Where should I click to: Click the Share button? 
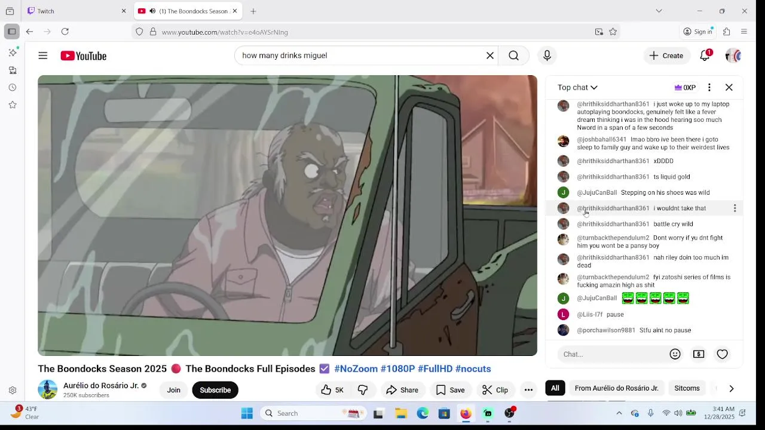coord(402,390)
